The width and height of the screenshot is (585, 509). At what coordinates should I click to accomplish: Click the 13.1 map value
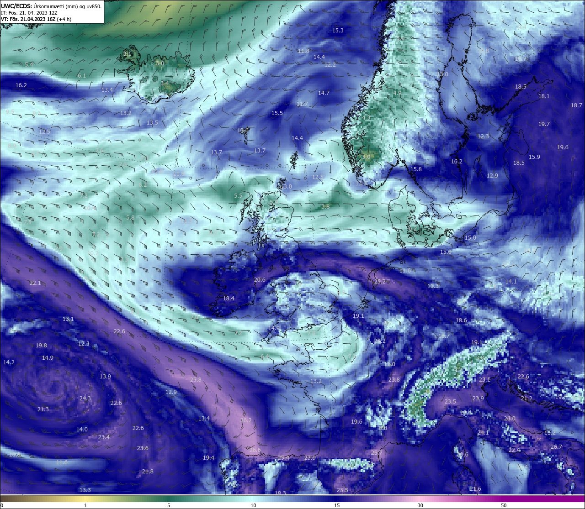(68, 319)
